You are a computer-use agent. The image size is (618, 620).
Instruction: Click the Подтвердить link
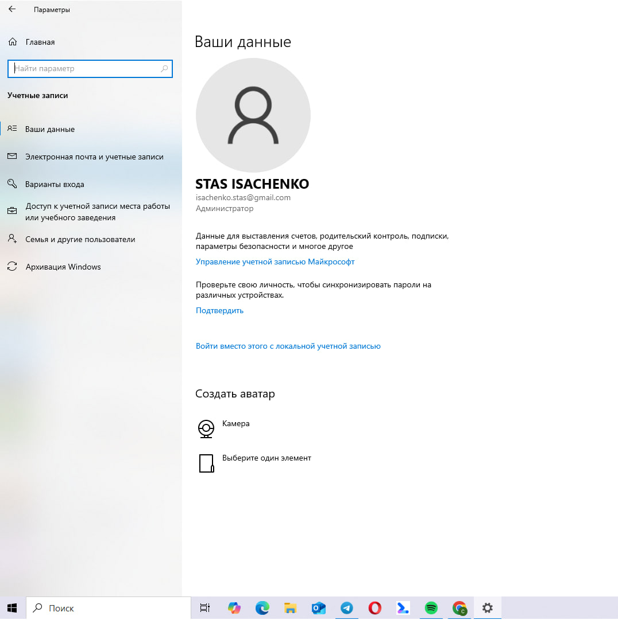[x=220, y=310]
